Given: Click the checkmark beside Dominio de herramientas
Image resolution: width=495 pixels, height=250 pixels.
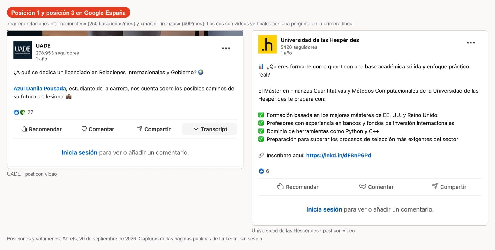Looking at the screenshot, I should 261,131.
